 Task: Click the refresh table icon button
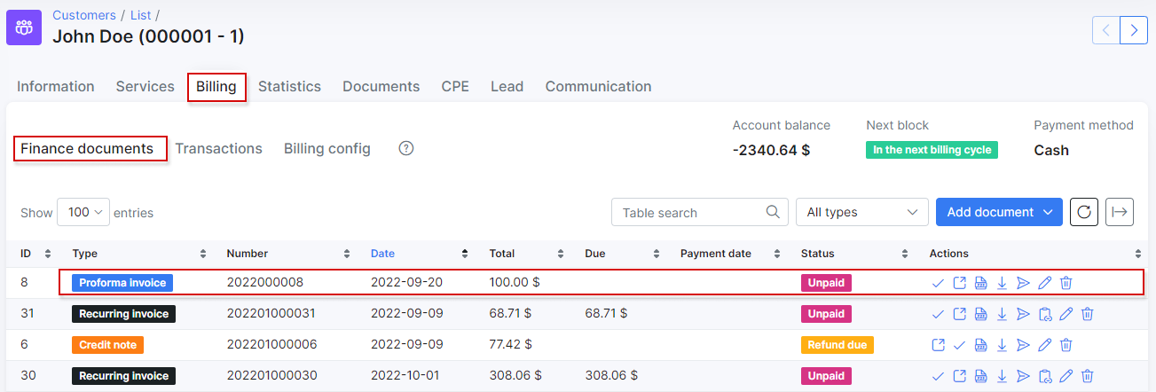coord(1084,212)
